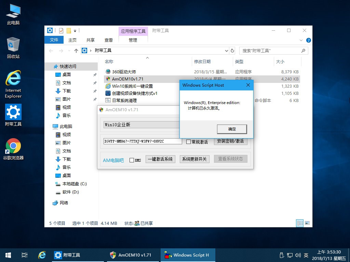Click 确定 in Windows Script Host dialog
Viewport: 350px width, 262px height.
(232, 129)
